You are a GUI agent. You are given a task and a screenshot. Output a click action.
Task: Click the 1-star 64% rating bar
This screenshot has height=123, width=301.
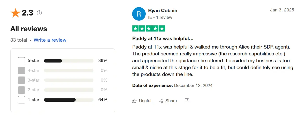[69, 100]
